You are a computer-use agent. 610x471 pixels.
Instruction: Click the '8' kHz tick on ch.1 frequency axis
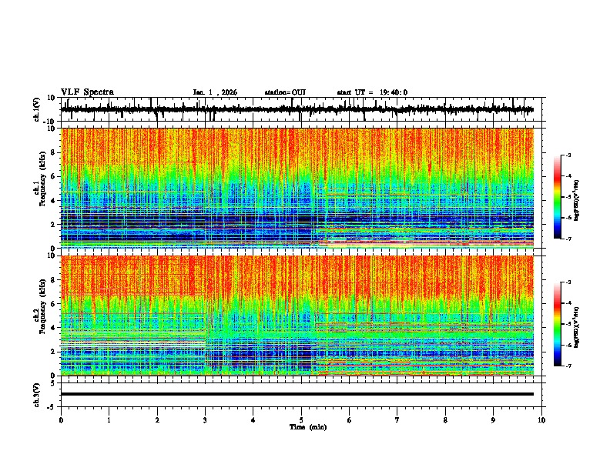tap(53, 152)
